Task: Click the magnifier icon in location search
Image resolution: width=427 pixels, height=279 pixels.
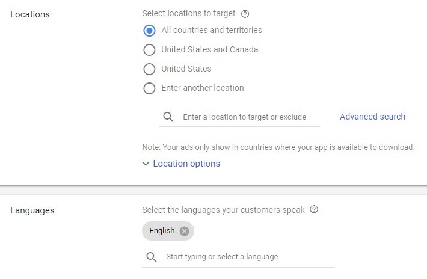Action: 168,117
